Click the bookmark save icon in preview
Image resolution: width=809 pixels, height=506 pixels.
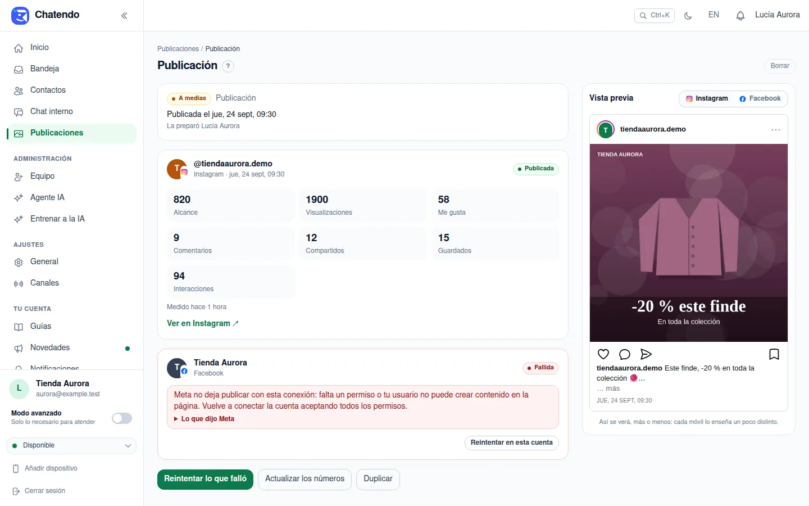(774, 354)
